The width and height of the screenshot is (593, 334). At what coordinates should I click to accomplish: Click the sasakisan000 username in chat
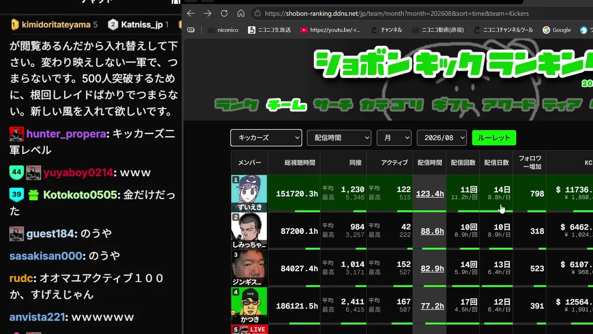tap(46, 256)
